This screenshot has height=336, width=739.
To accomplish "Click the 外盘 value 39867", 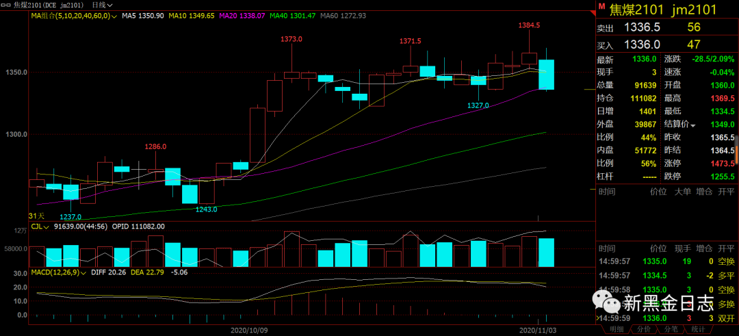I will (645, 125).
